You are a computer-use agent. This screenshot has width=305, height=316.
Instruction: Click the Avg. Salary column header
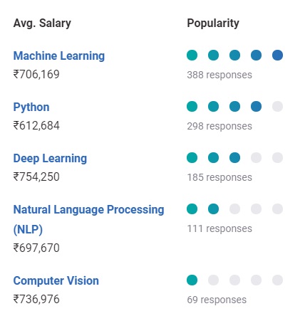click(x=42, y=23)
